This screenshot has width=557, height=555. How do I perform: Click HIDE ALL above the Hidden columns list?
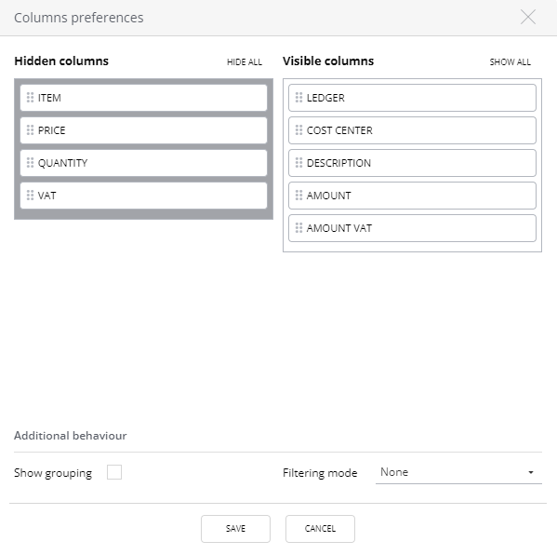[x=245, y=62]
